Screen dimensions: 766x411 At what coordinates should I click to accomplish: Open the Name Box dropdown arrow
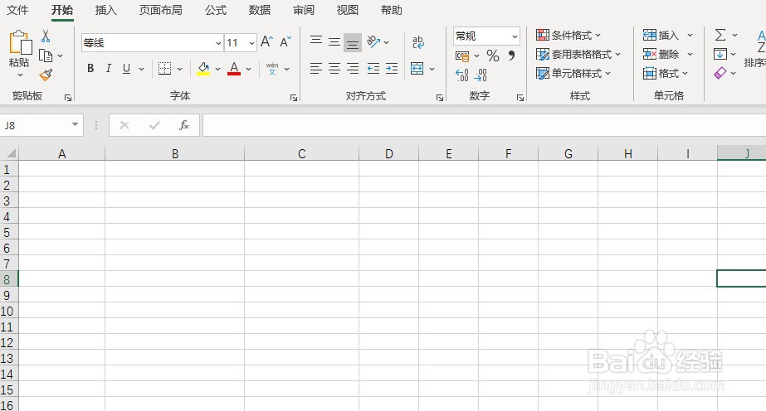pyautogui.click(x=75, y=124)
